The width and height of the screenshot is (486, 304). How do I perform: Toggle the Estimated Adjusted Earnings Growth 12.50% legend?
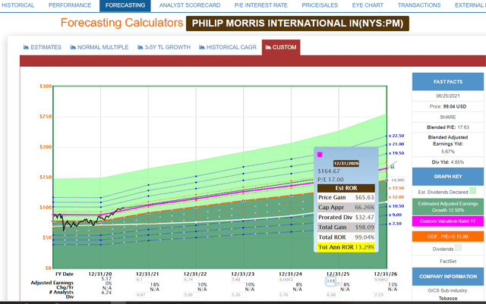(448, 207)
